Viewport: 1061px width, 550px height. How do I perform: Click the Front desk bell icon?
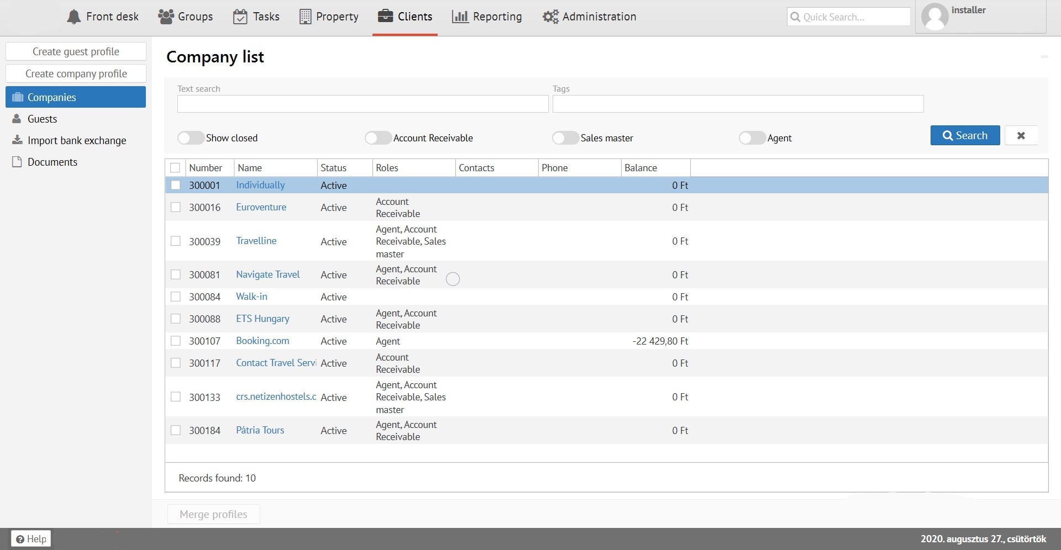point(73,17)
